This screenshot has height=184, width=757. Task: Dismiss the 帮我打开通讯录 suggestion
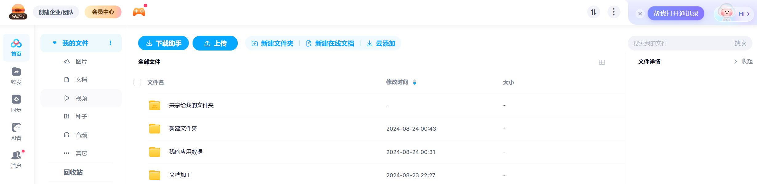point(640,13)
